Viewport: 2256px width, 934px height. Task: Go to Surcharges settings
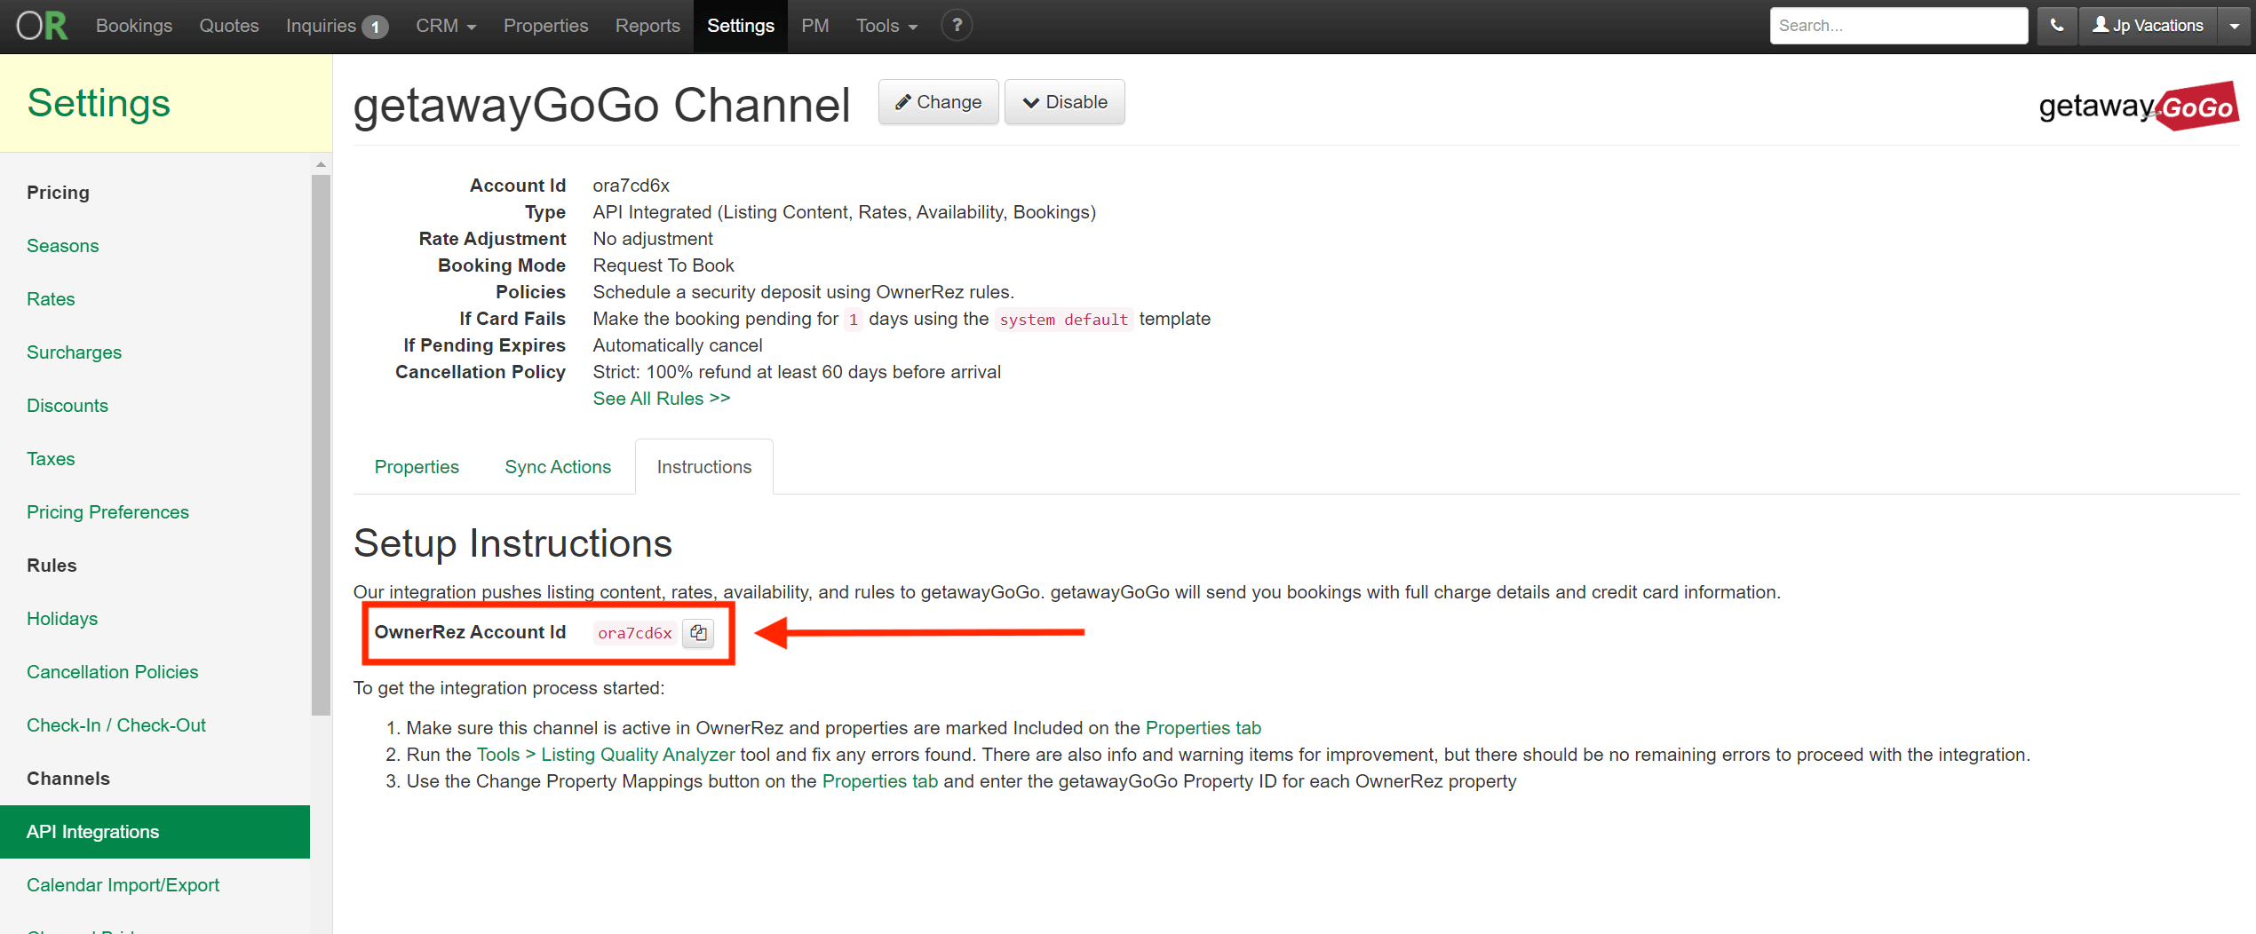[74, 352]
